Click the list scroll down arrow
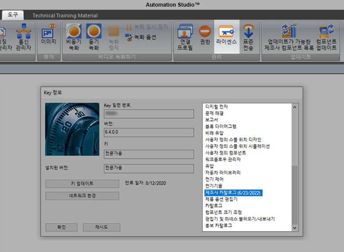This screenshot has width=344, height=252. (x=295, y=228)
